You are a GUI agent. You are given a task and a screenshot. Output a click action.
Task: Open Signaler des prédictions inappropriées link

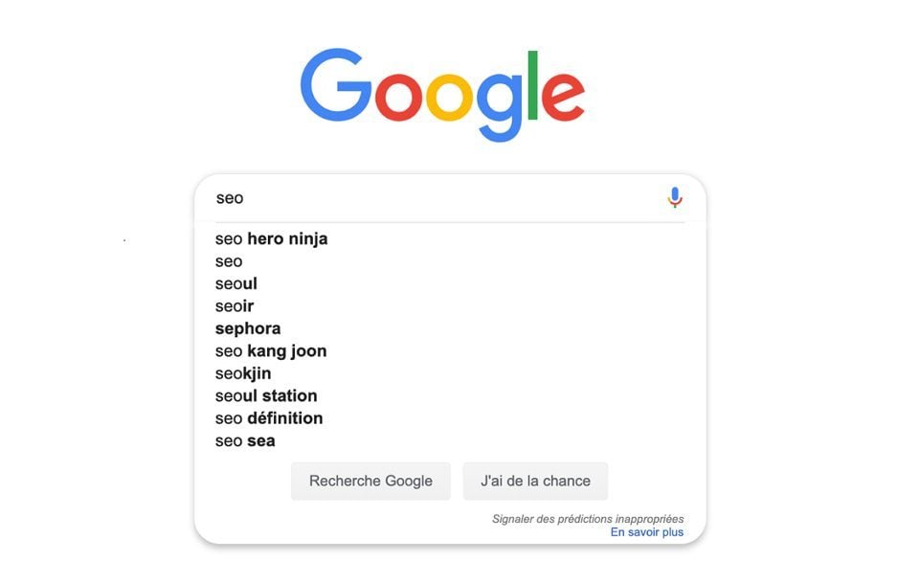coord(588,519)
